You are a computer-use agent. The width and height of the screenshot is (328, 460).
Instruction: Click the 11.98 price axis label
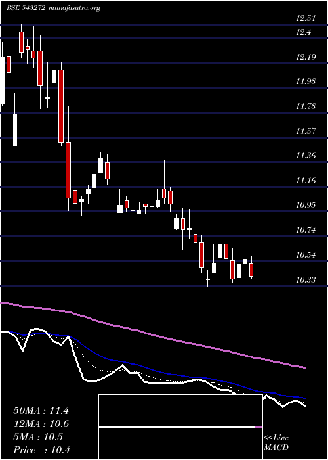[306, 81]
